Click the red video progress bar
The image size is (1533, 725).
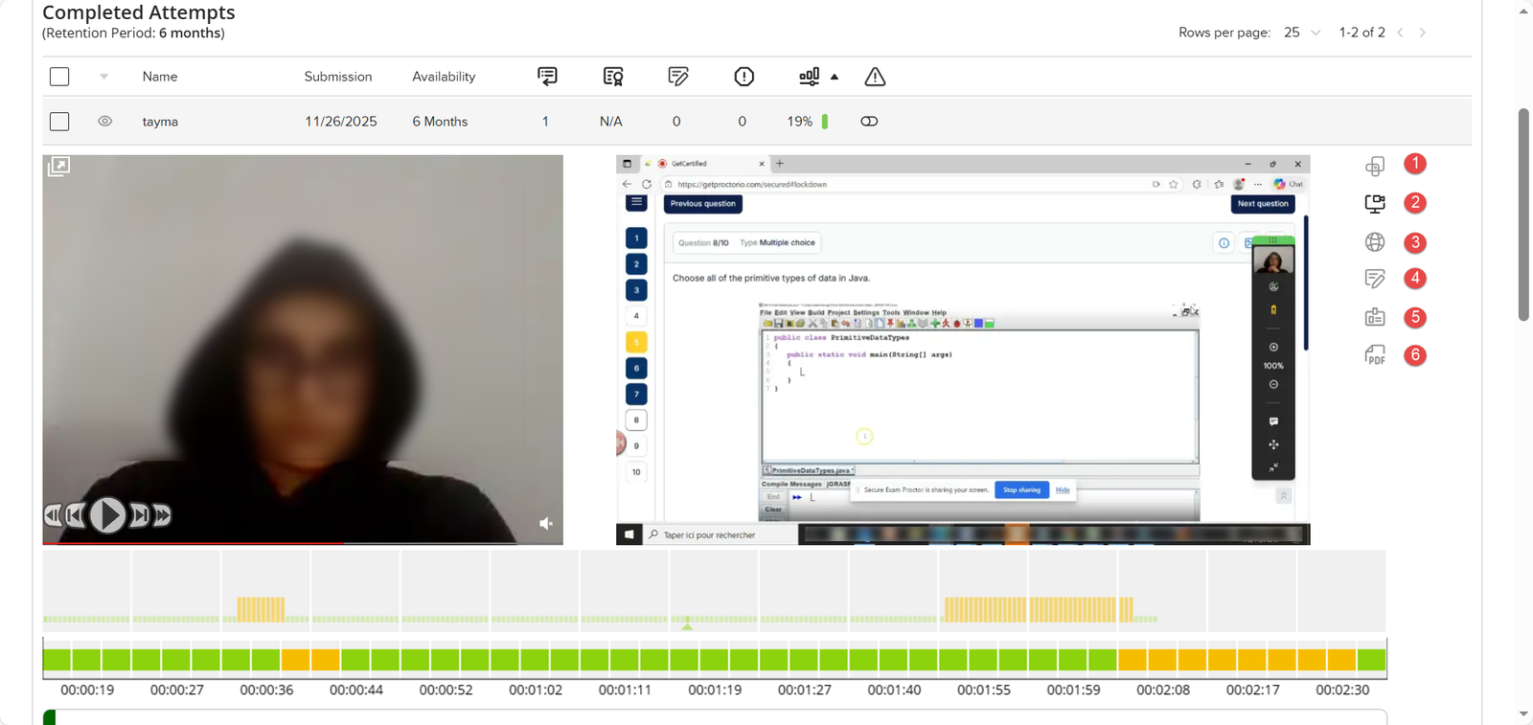pos(192,543)
